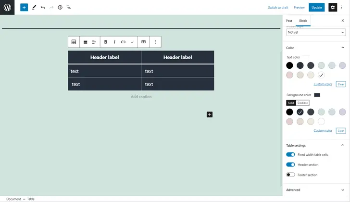
Task: Close the settings sidebar
Action: coord(343,21)
